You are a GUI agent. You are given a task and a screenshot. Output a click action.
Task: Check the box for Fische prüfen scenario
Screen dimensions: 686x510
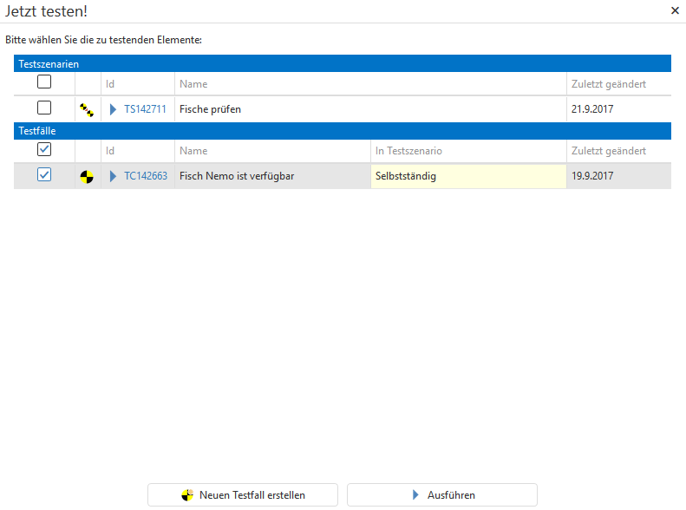(44, 108)
